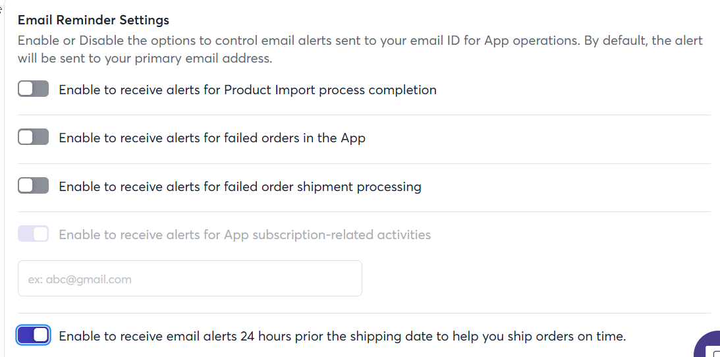720x357 pixels.
Task: Open the purple chat widget bubble
Action: click(x=708, y=345)
